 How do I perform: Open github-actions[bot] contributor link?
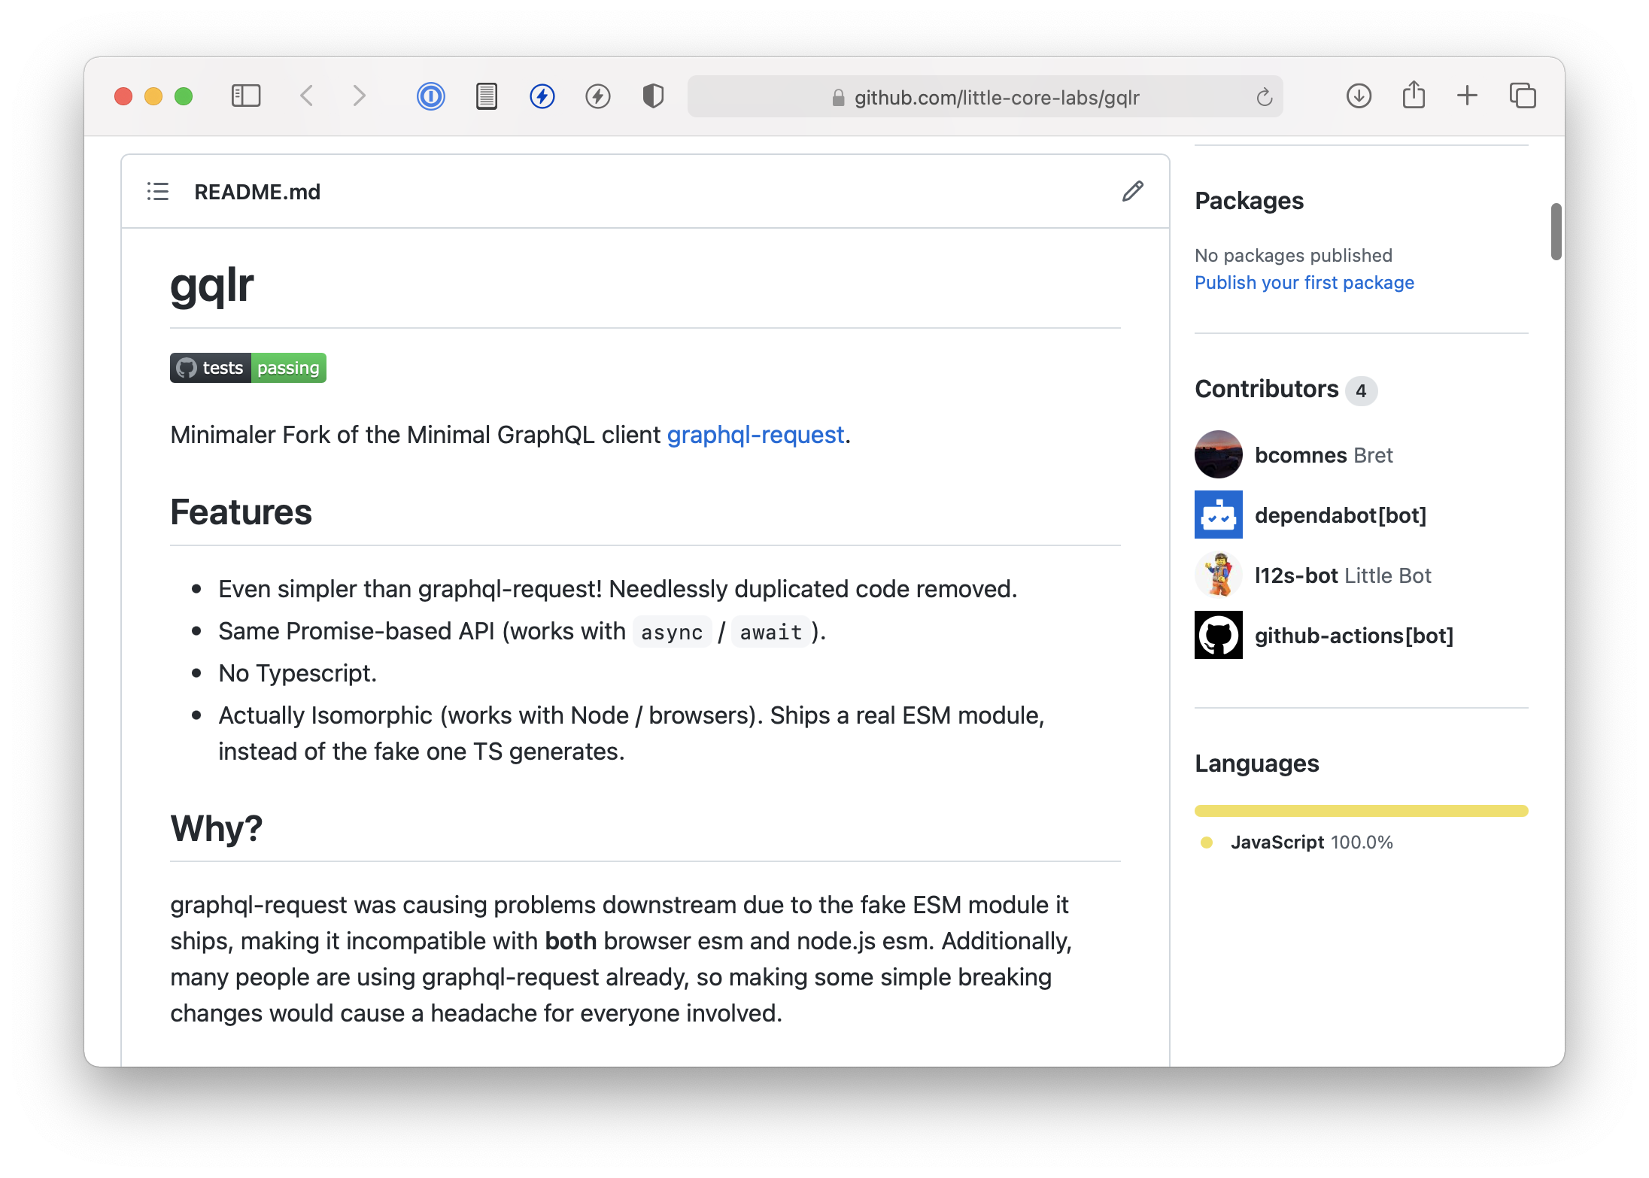(x=1354, y=636)
